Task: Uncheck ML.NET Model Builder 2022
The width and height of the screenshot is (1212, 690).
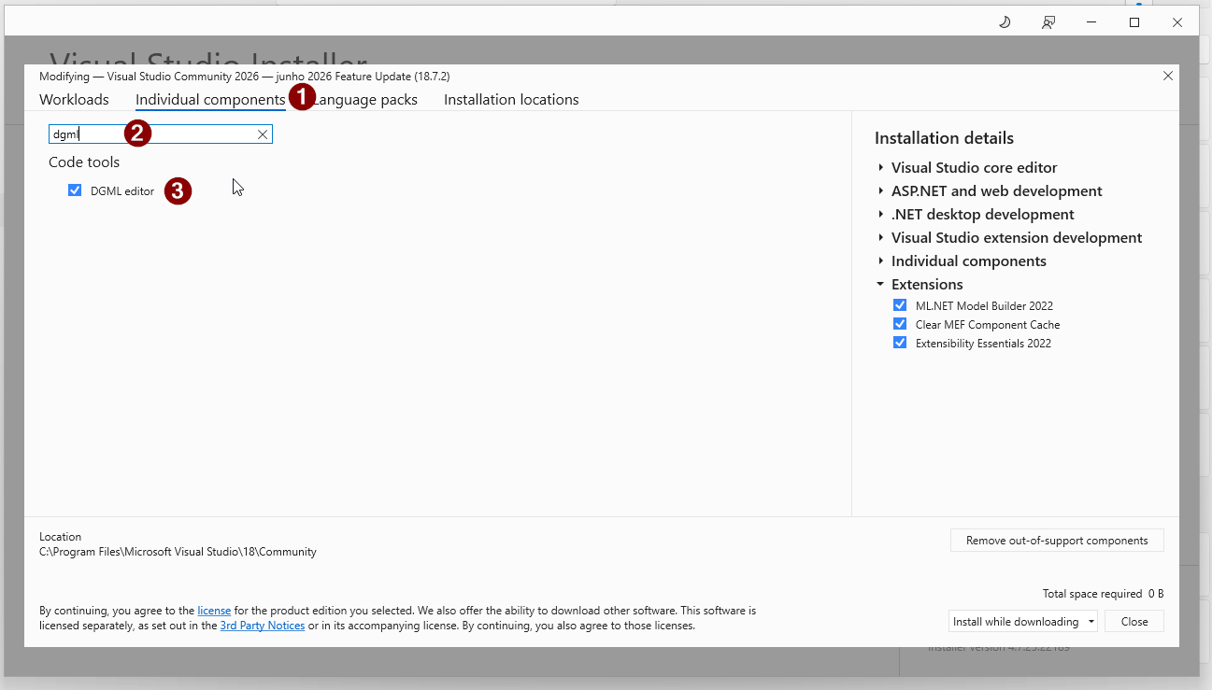Action: 900,305
